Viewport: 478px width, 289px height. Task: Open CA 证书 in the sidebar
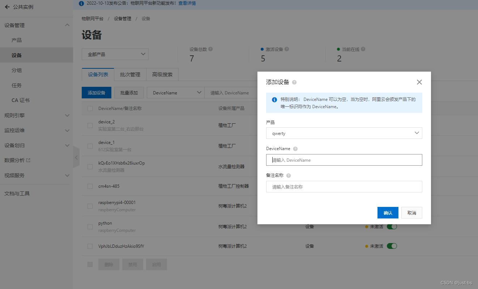pos(21,100)
